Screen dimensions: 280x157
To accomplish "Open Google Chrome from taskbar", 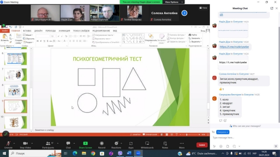I will (x=93, y=153).
